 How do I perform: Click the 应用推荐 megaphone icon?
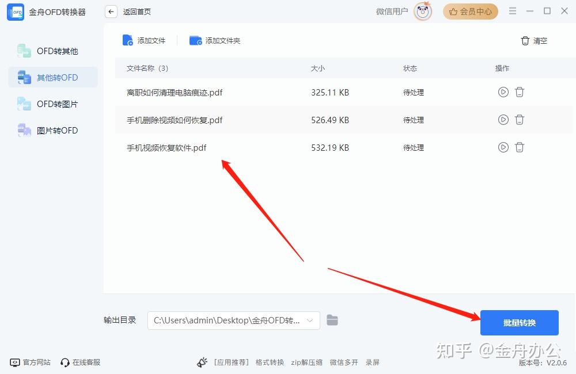pyautogui.click(x=202, y=362)
